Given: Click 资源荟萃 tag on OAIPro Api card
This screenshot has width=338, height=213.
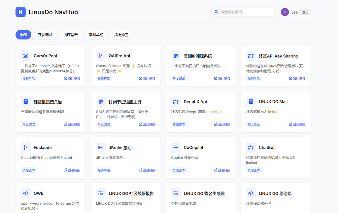Looking at the screenshot, I should tap(104, 79).
